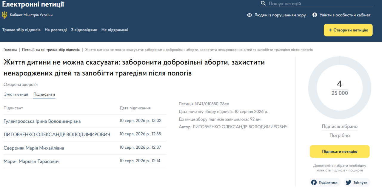This screenshot has width=382, height=190.
Task: Open breadcrumb Петиції, на які триває збір підписів
Action: point(51,50)
